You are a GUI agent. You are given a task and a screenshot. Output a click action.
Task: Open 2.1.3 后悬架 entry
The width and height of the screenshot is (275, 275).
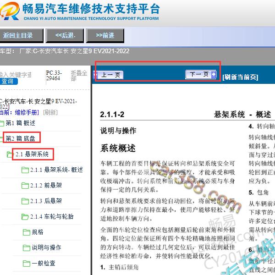46,201
